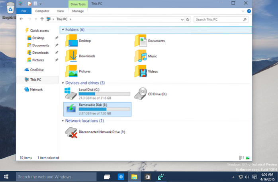Click the Search This PC field
The width and height of the screenshot is (278, 182).
tap(221, 20)
